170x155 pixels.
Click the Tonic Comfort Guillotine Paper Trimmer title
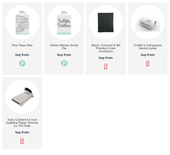(x=22, y=123)
